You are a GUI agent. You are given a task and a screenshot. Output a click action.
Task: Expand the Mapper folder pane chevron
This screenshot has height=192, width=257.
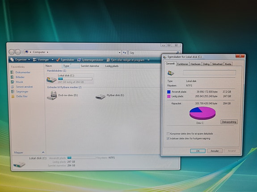(43, 152)
